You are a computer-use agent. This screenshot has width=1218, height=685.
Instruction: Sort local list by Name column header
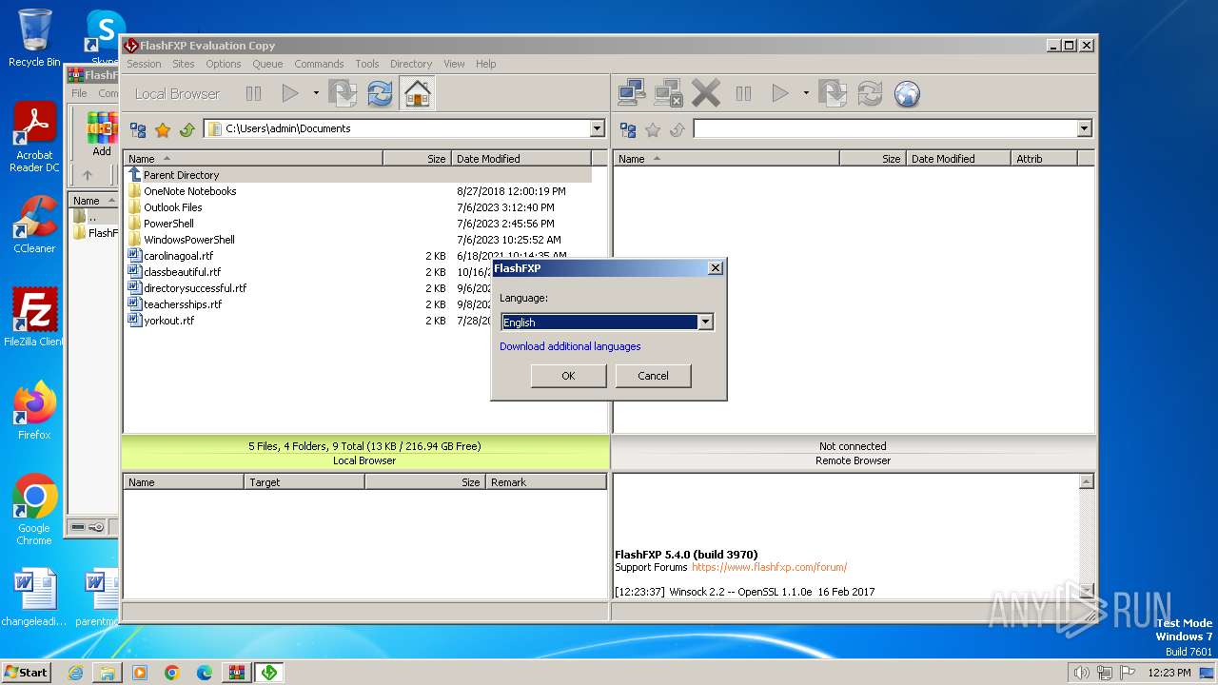[253, 159]
